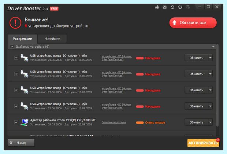Click the thumbs-up like icon
The width and height of the screenshot is (227, 154).
click(157, 7)
